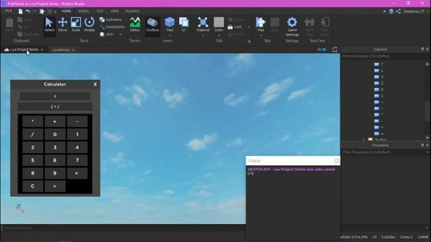The height and width of the screenshot is (242, 431).
Task: Click the Constraints icon in Tools
Action: point(102,27)
